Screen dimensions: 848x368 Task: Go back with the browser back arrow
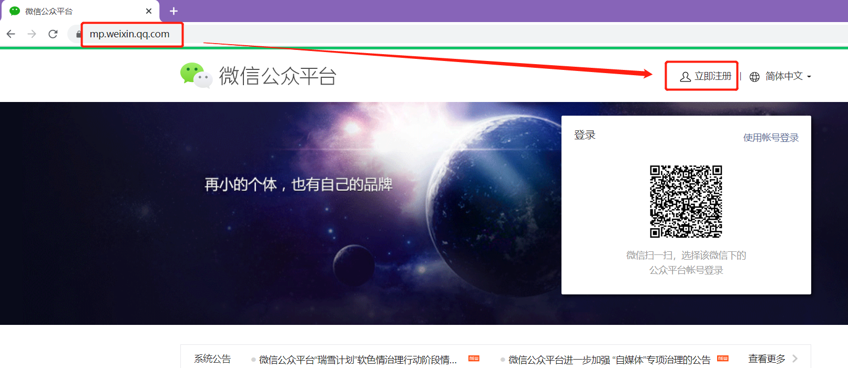(x=11, y=34)
